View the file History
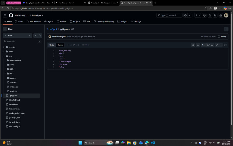 [x=222, y=36]
